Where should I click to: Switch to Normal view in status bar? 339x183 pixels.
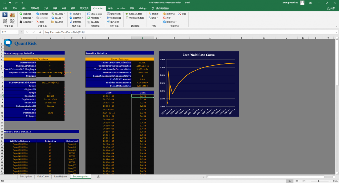pos(290,181)
